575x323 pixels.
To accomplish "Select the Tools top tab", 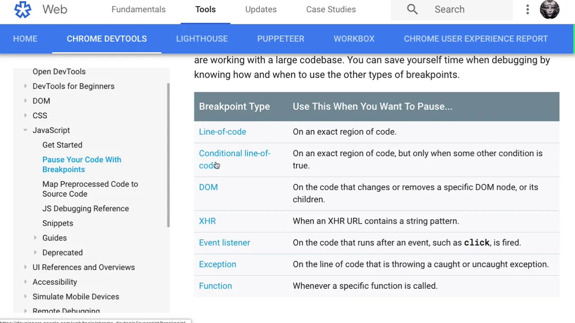I will 205,9.
